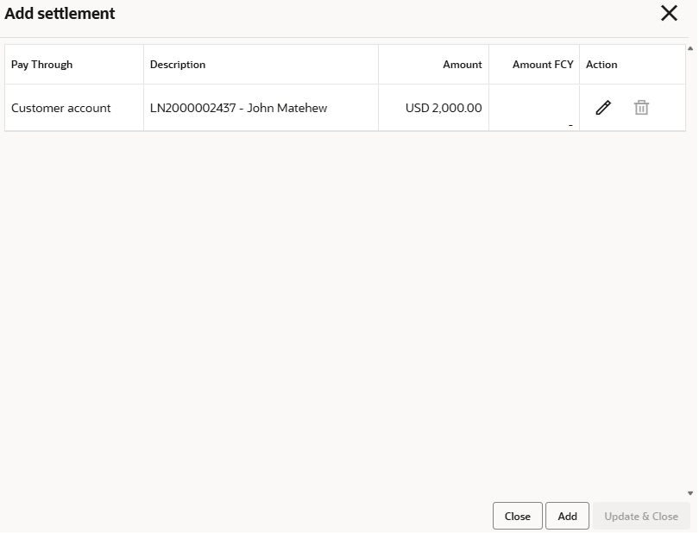Click the Add settlement title
Screen dimensions: 699x533
pos(60,14)
